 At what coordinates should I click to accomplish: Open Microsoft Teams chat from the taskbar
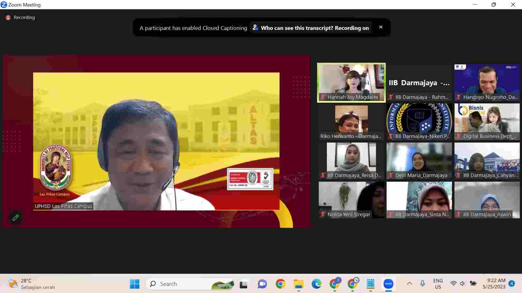[x=261, y=284]
